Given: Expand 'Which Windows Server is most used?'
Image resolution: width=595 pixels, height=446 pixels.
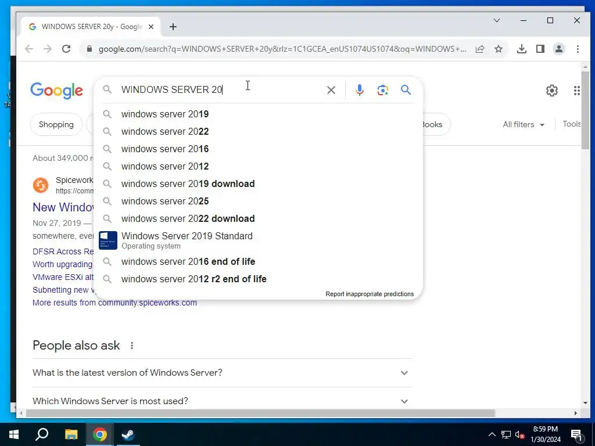Looking at the screenshot, I should [x=222, y=401].
